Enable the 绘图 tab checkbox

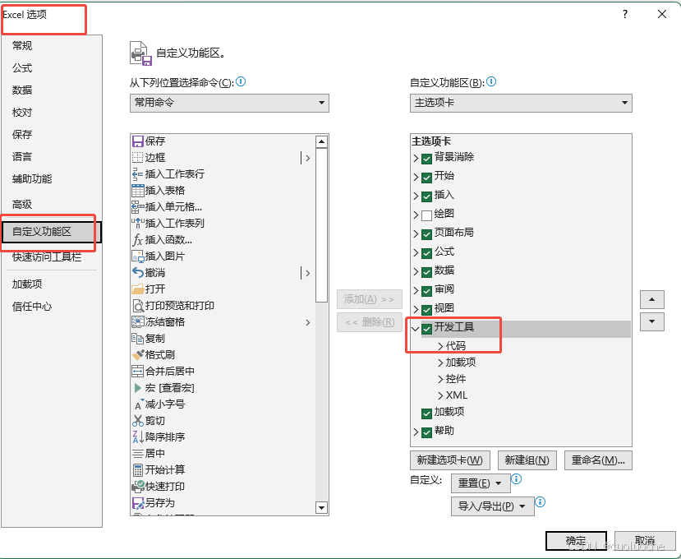coord(426,215)
